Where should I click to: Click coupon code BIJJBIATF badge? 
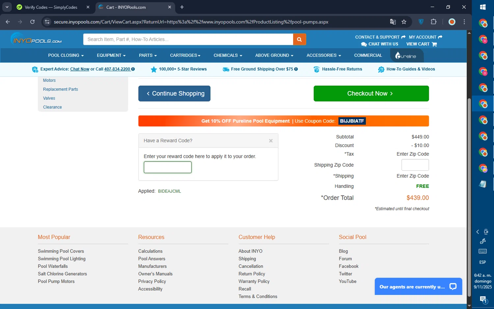tap(352, 121)
